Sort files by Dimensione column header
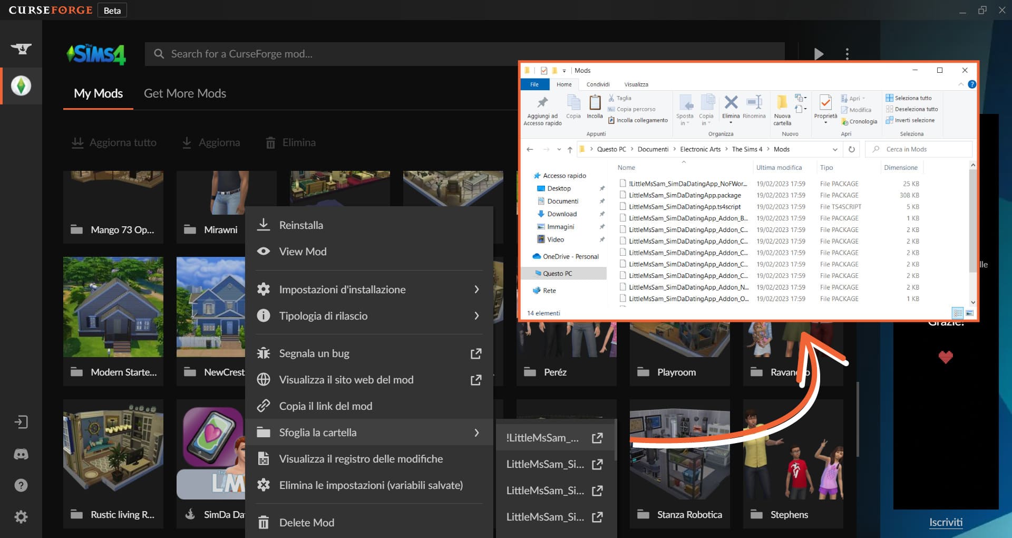The height and width of the screenshot is (538, 1012). pos(901,168)
